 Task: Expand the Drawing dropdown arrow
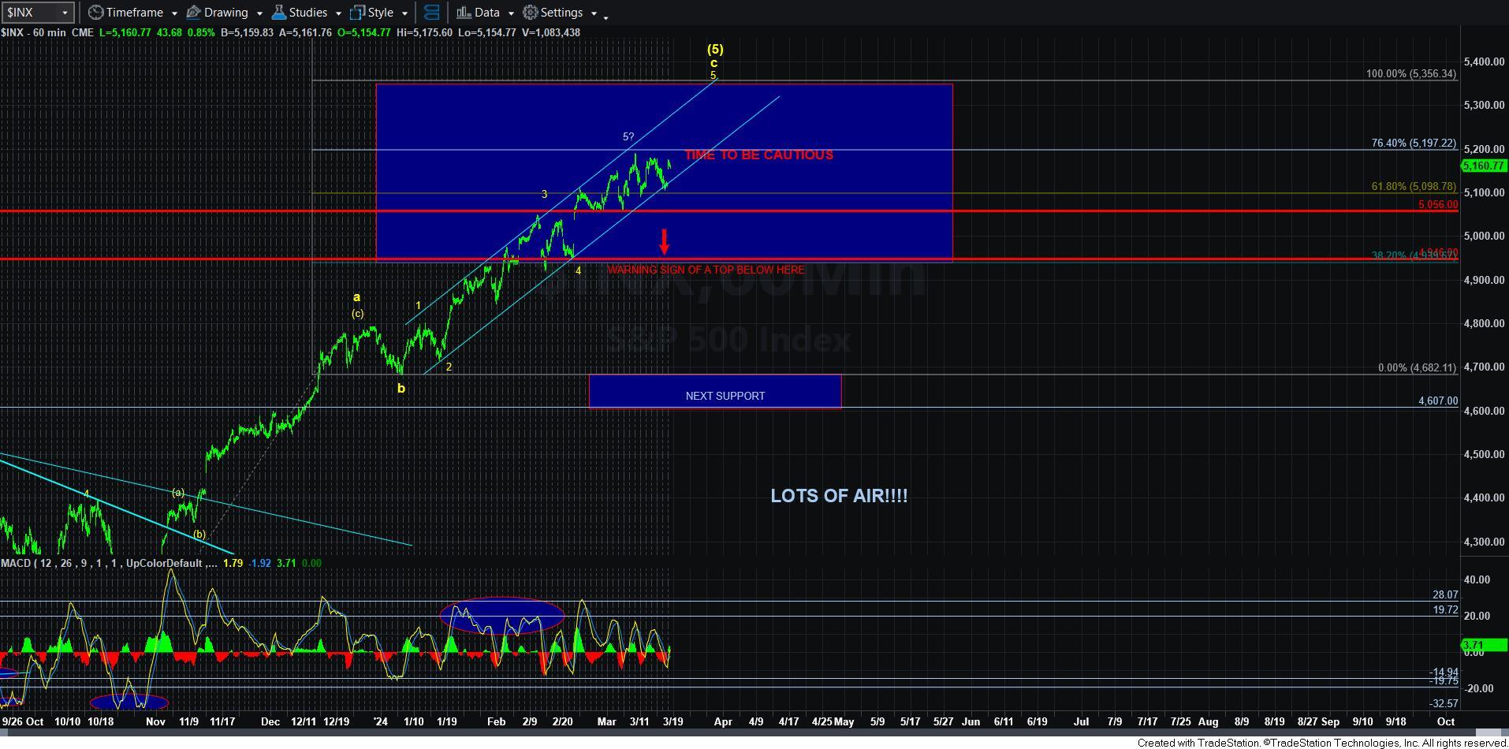[x=259, y=13]
